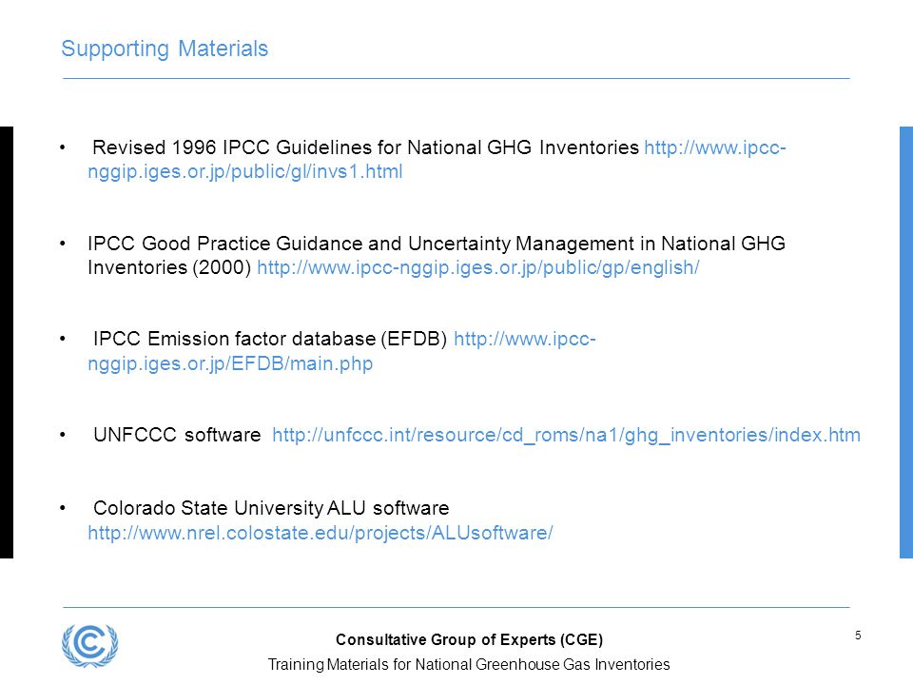913x685 pixels.
Task: Select the IPCC Emission factor database text
Action: (x=270, y=339)
